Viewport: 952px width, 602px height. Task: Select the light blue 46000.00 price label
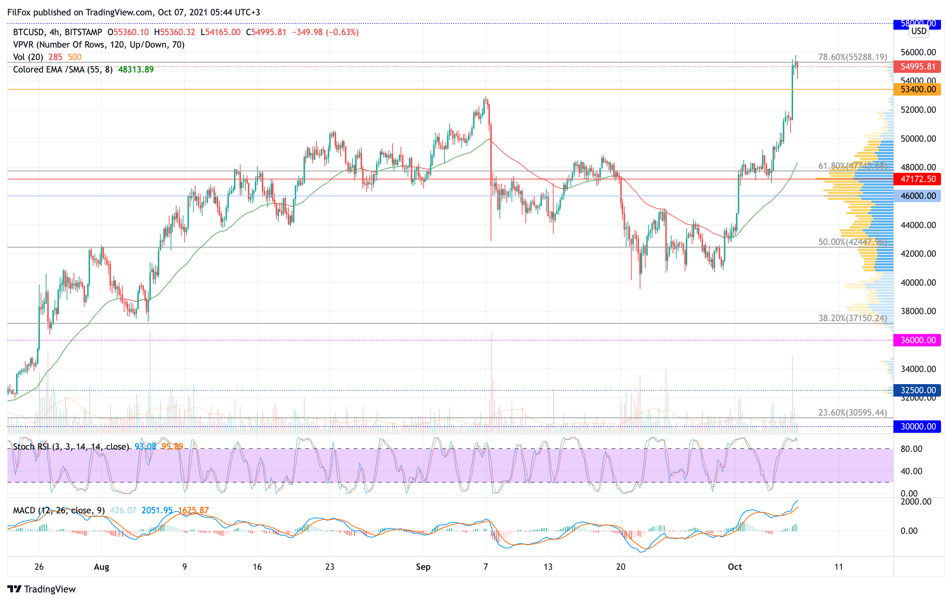(917, 196)
